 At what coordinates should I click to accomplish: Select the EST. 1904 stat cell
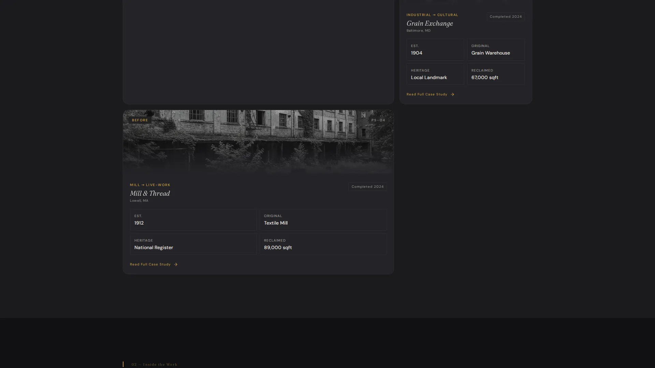point(435,50)
